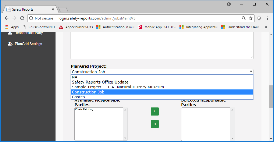Choose Sample Project L.A. Natural History Museum
Screen dimensions: 274x142
pyautogui.click(x=162, y=87)
